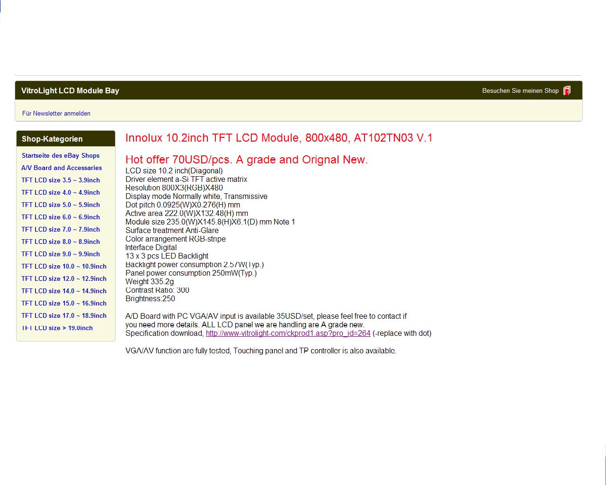This screenshot has width=606, height=485.
Task: Open the vitrolight specification download URL
Action: click(x=288, y=333)
